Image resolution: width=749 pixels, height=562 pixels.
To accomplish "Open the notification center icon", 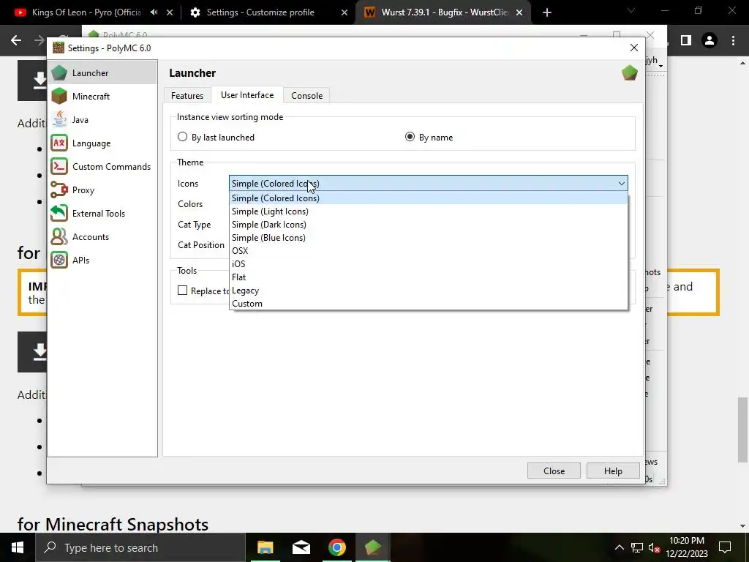I will (x=725, y=547).
